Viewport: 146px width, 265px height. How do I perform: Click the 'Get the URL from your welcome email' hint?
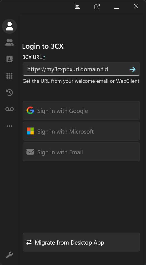[x=81, y=81]
